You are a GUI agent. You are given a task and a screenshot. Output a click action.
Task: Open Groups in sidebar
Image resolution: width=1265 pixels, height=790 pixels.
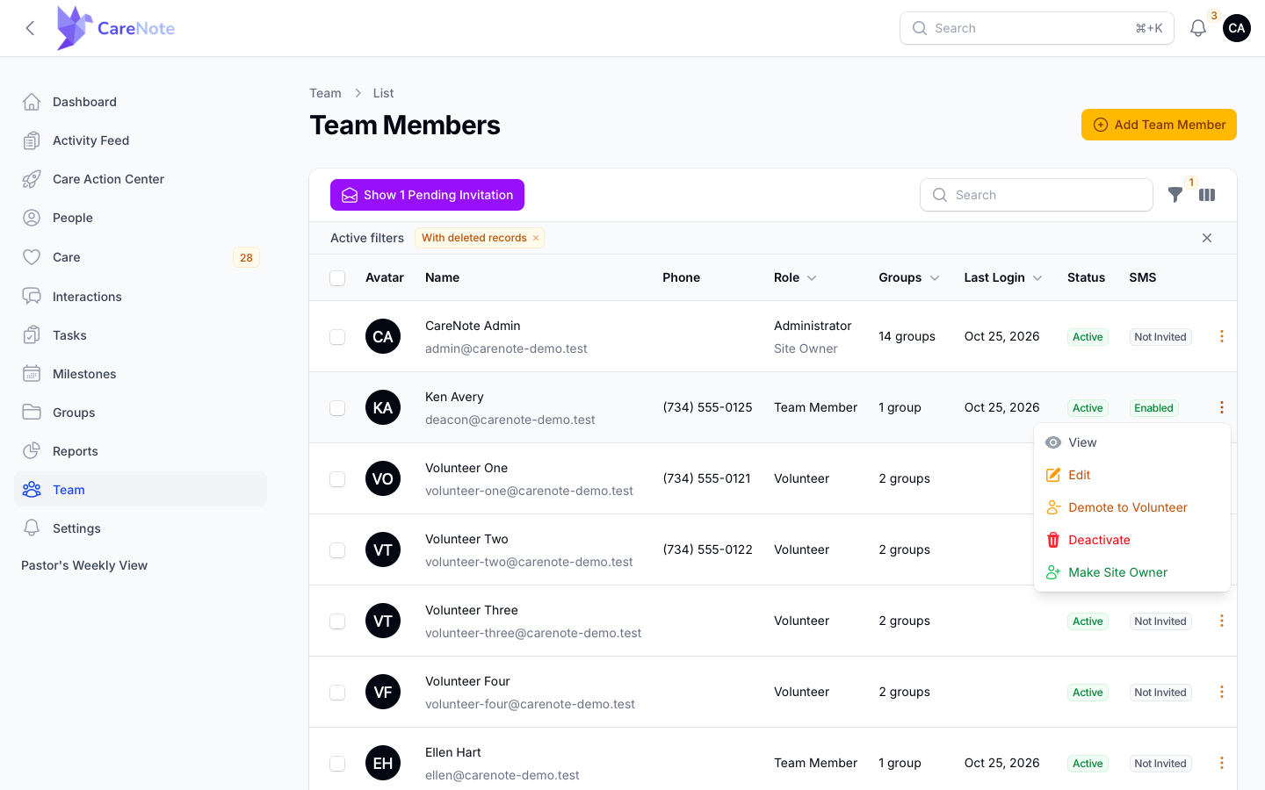(x=141, y=413)
